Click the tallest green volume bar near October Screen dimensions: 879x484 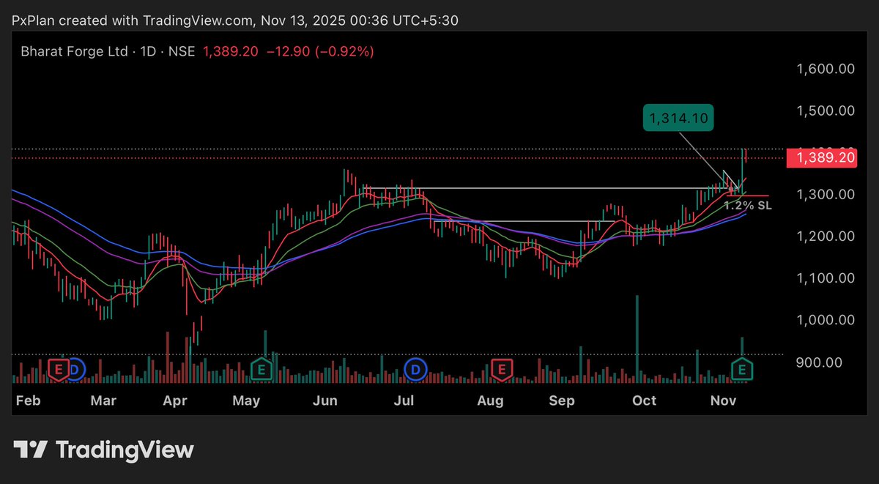click(637, 338)
